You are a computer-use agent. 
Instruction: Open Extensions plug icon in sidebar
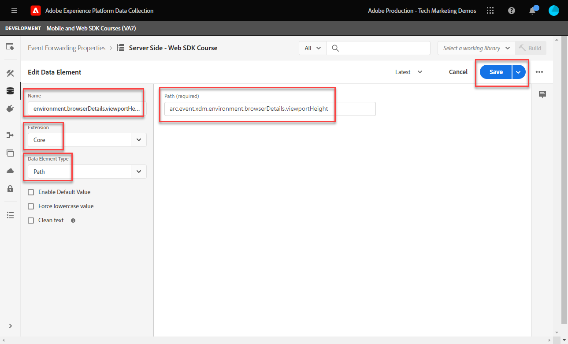tap(10, 108)
